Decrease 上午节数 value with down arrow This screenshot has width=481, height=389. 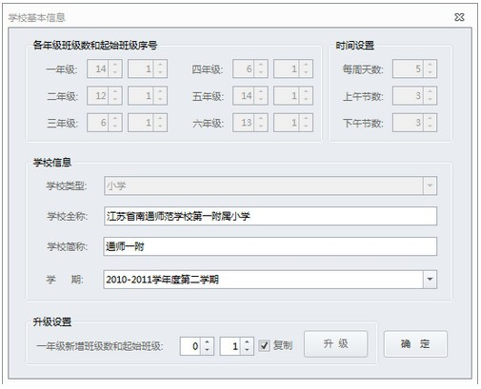click(430, 100)
